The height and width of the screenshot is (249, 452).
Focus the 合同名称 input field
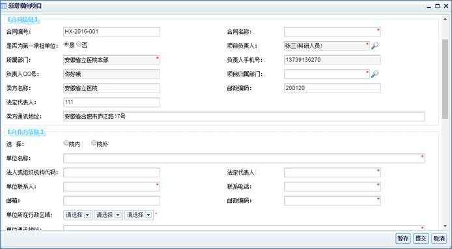point(332,32)
